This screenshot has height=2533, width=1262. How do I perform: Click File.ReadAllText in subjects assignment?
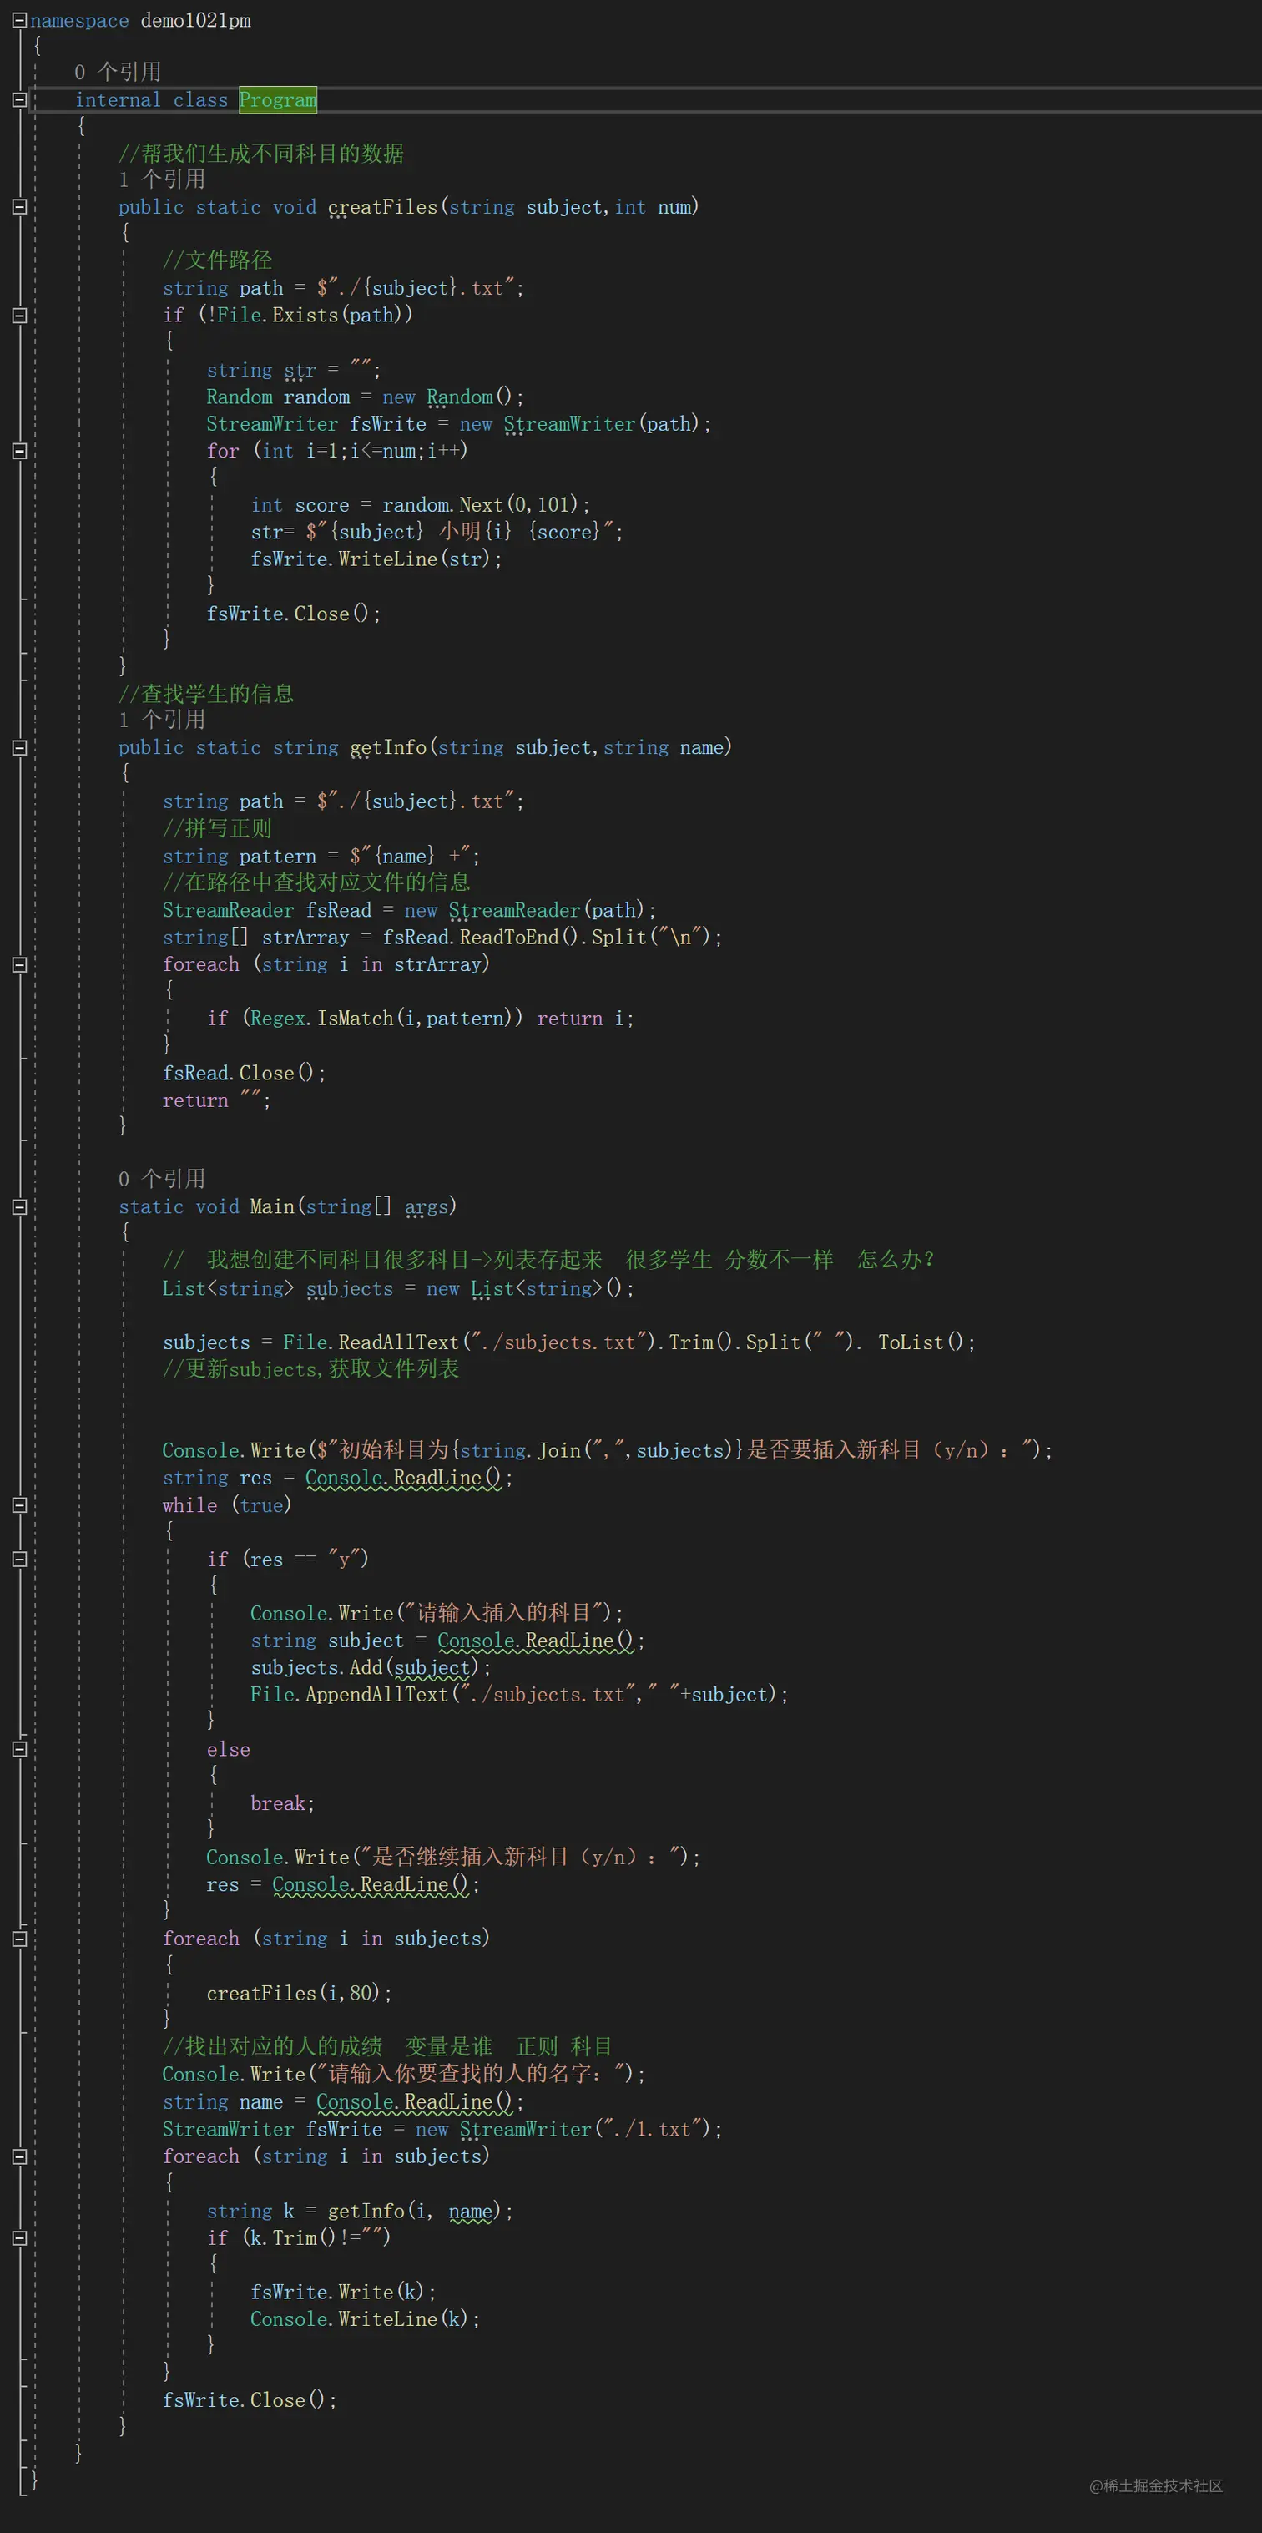[371, 1342]
